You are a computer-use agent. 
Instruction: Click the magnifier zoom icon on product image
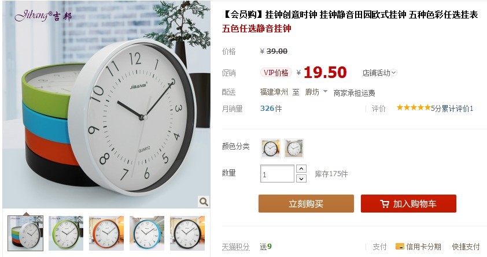[204, 202]
